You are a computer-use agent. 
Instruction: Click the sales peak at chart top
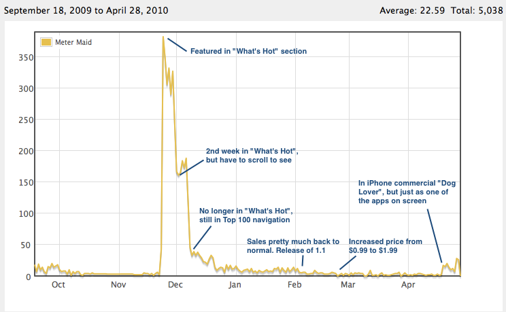tap(163, 38)
